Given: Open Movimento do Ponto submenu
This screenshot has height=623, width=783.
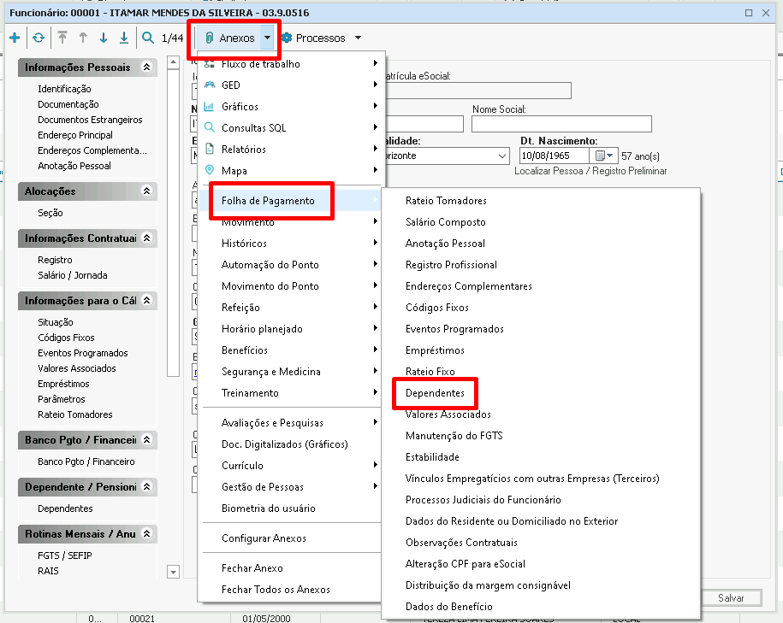Looking at the screenshot, I should pos(291,286).
